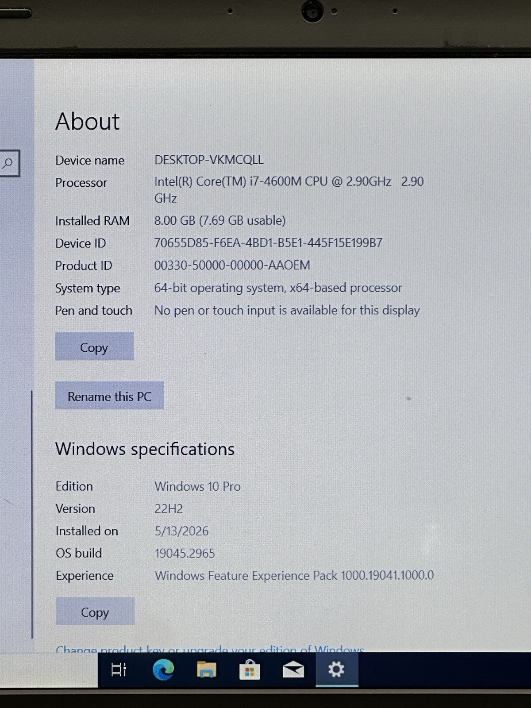Viewport: 531px width, 708px height.
Task: Click the System type label
Action: tap(88, 288)
